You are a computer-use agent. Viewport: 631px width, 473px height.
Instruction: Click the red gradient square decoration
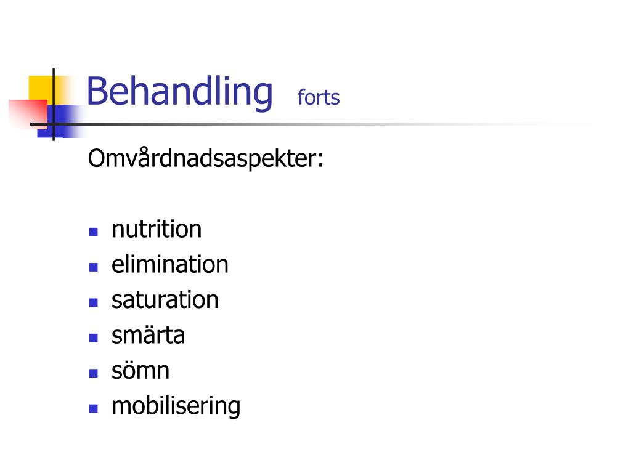(28, 113)
